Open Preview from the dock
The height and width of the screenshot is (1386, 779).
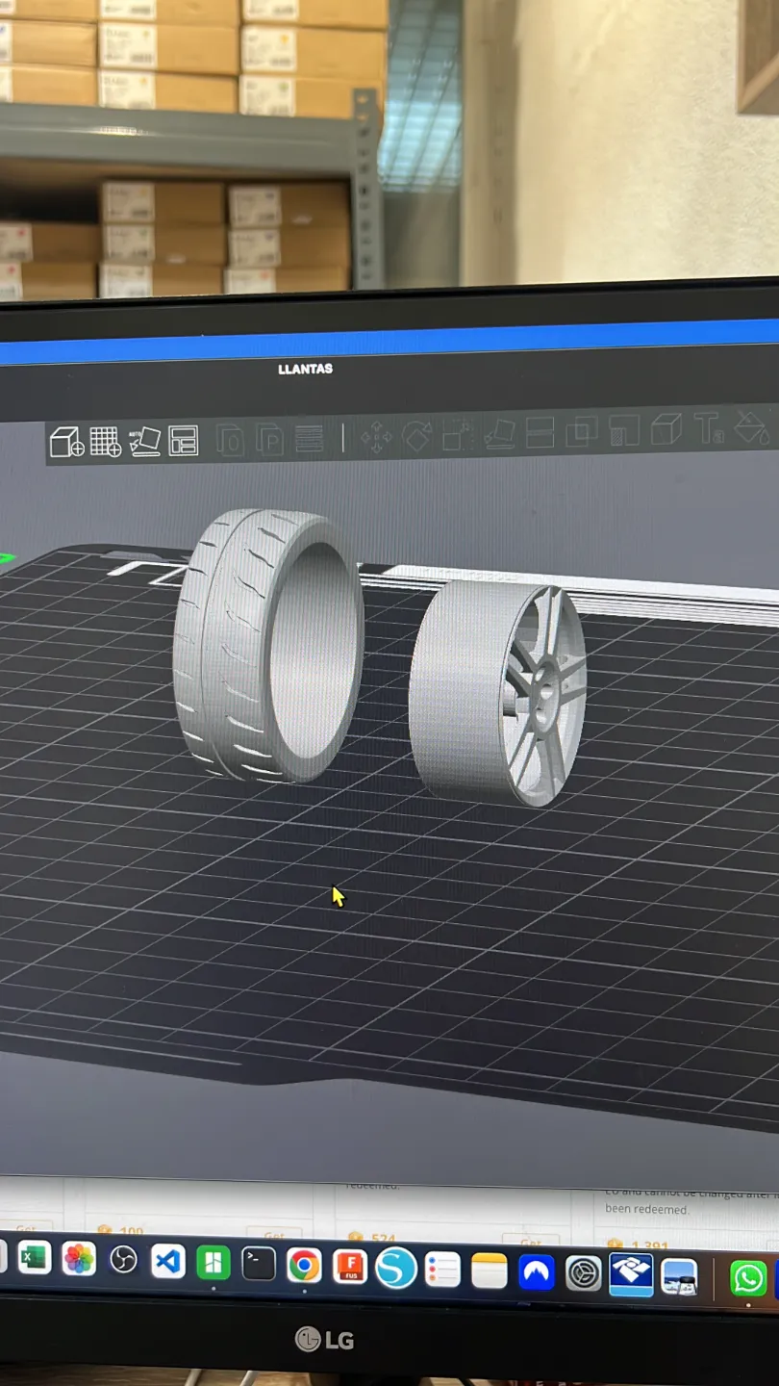tap(680, 1277)
